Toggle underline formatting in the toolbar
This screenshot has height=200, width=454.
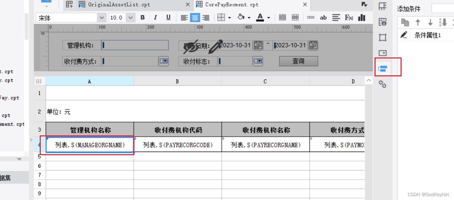point(168,18)
